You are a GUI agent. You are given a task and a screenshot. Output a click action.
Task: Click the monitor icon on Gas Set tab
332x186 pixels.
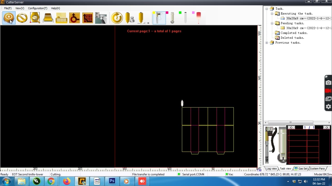coord(296,168)
